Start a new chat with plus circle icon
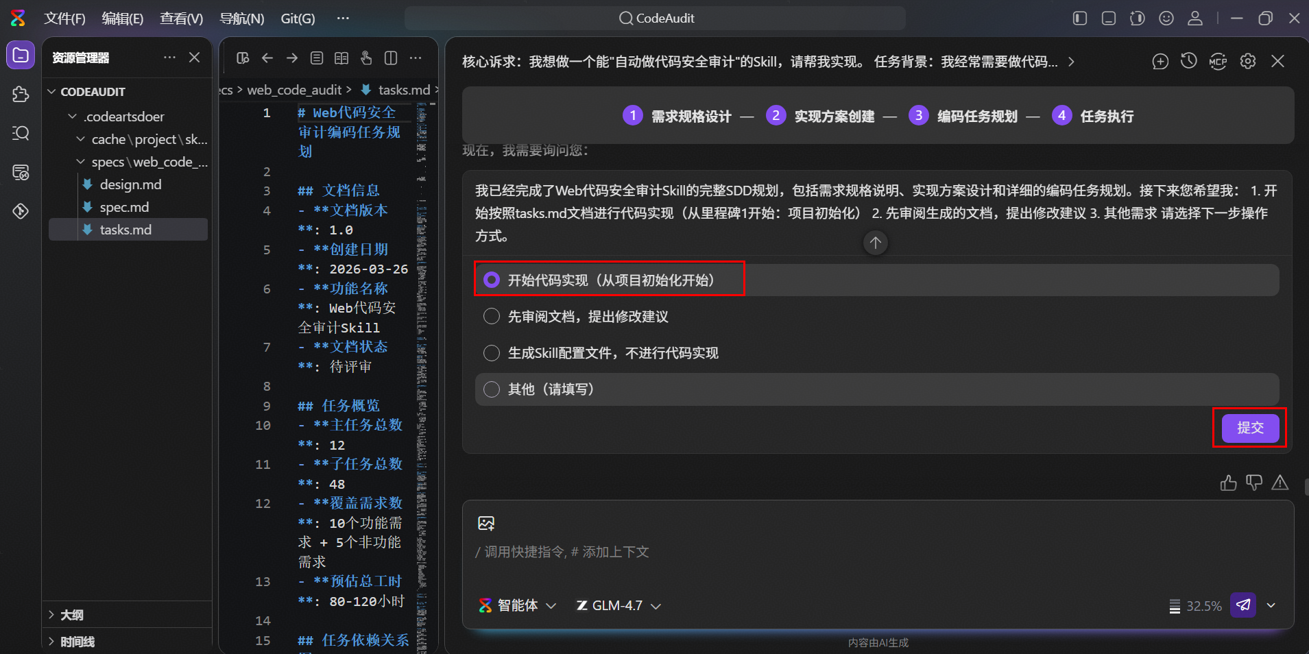Image resolution: width=1309 pixels, height=654 pixels. pos(1160,62)
